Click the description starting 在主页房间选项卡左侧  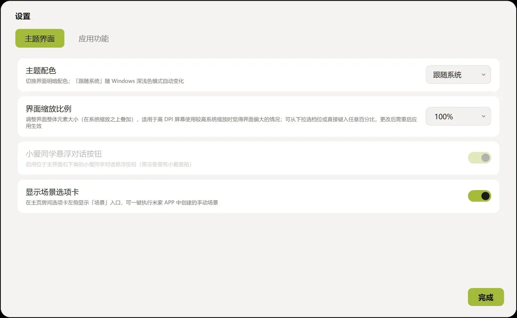point(122,202)
